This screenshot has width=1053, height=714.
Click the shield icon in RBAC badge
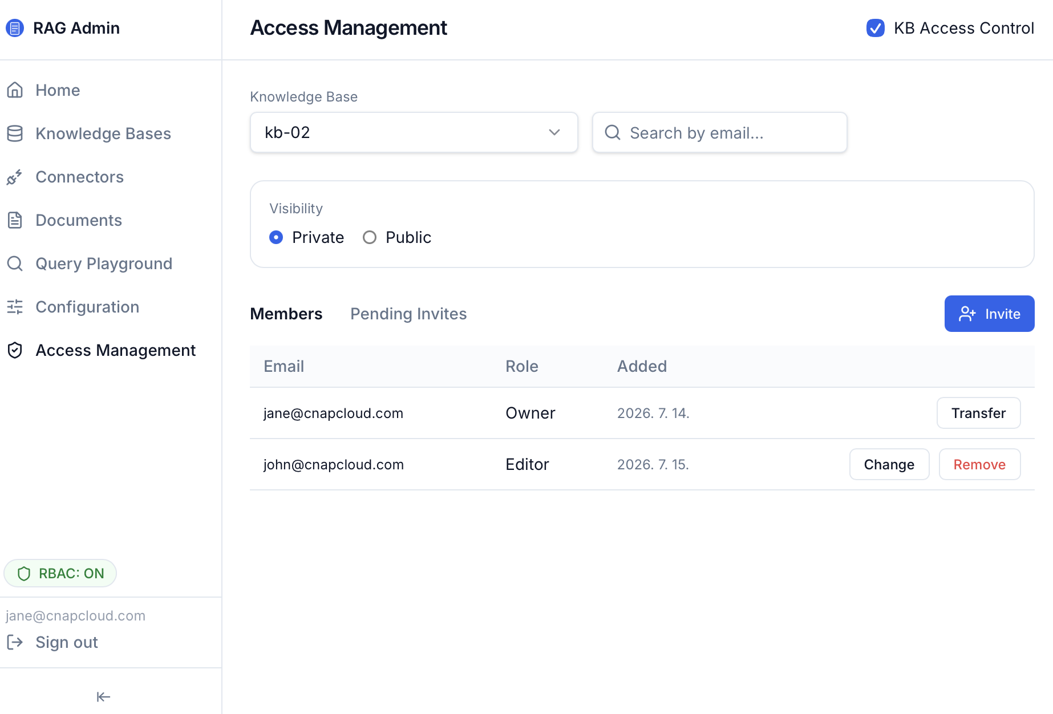click(24, 573)
